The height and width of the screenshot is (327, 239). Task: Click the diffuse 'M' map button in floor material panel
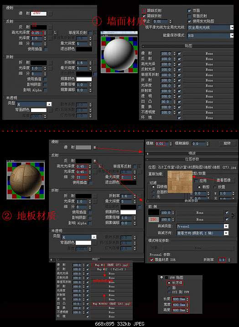pyautogui.click(x=95, y=147)
